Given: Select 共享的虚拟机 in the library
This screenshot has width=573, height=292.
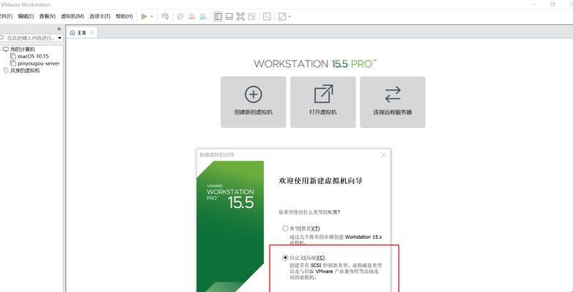Looking at the screenshot, I should [x=25, y=70].
